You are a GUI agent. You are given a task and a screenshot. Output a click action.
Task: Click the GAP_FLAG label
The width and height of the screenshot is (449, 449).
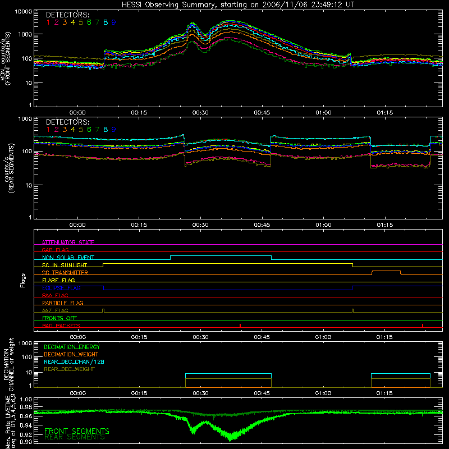pyautogui.click(x=55, y=250)
